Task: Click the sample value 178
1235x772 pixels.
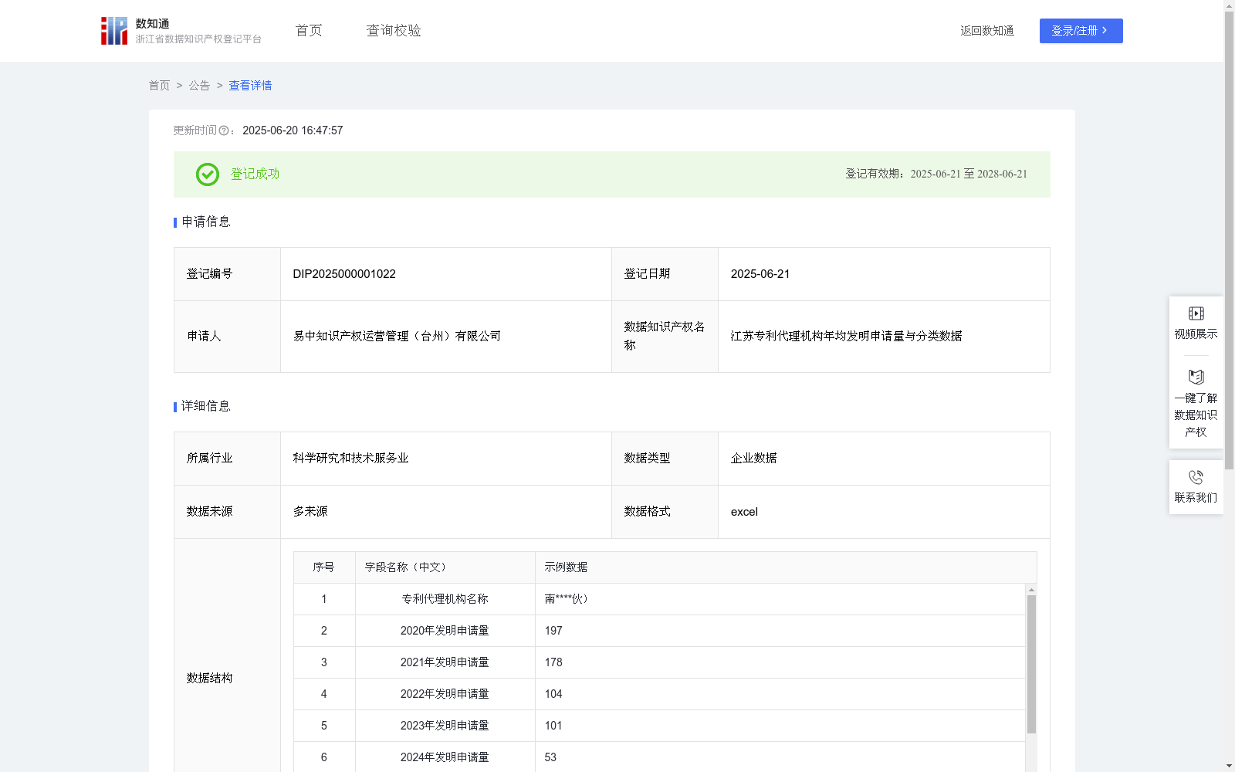Action: (x=553, y=662)
